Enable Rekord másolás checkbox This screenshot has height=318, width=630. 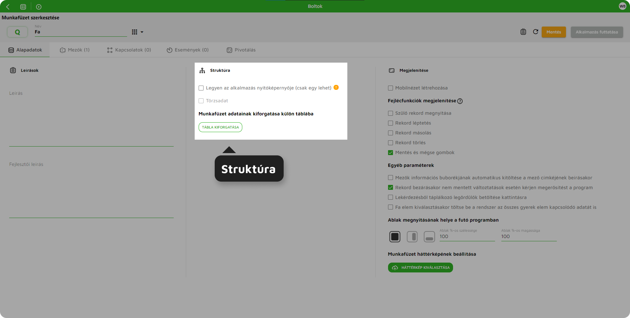pyautogui.click(x=390, y=133)
